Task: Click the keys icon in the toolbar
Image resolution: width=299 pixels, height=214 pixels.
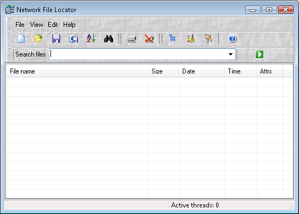Action: [208, 38]
